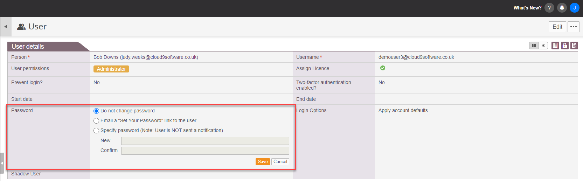
Task: Open the J user avatar menu
Action: 575,8
